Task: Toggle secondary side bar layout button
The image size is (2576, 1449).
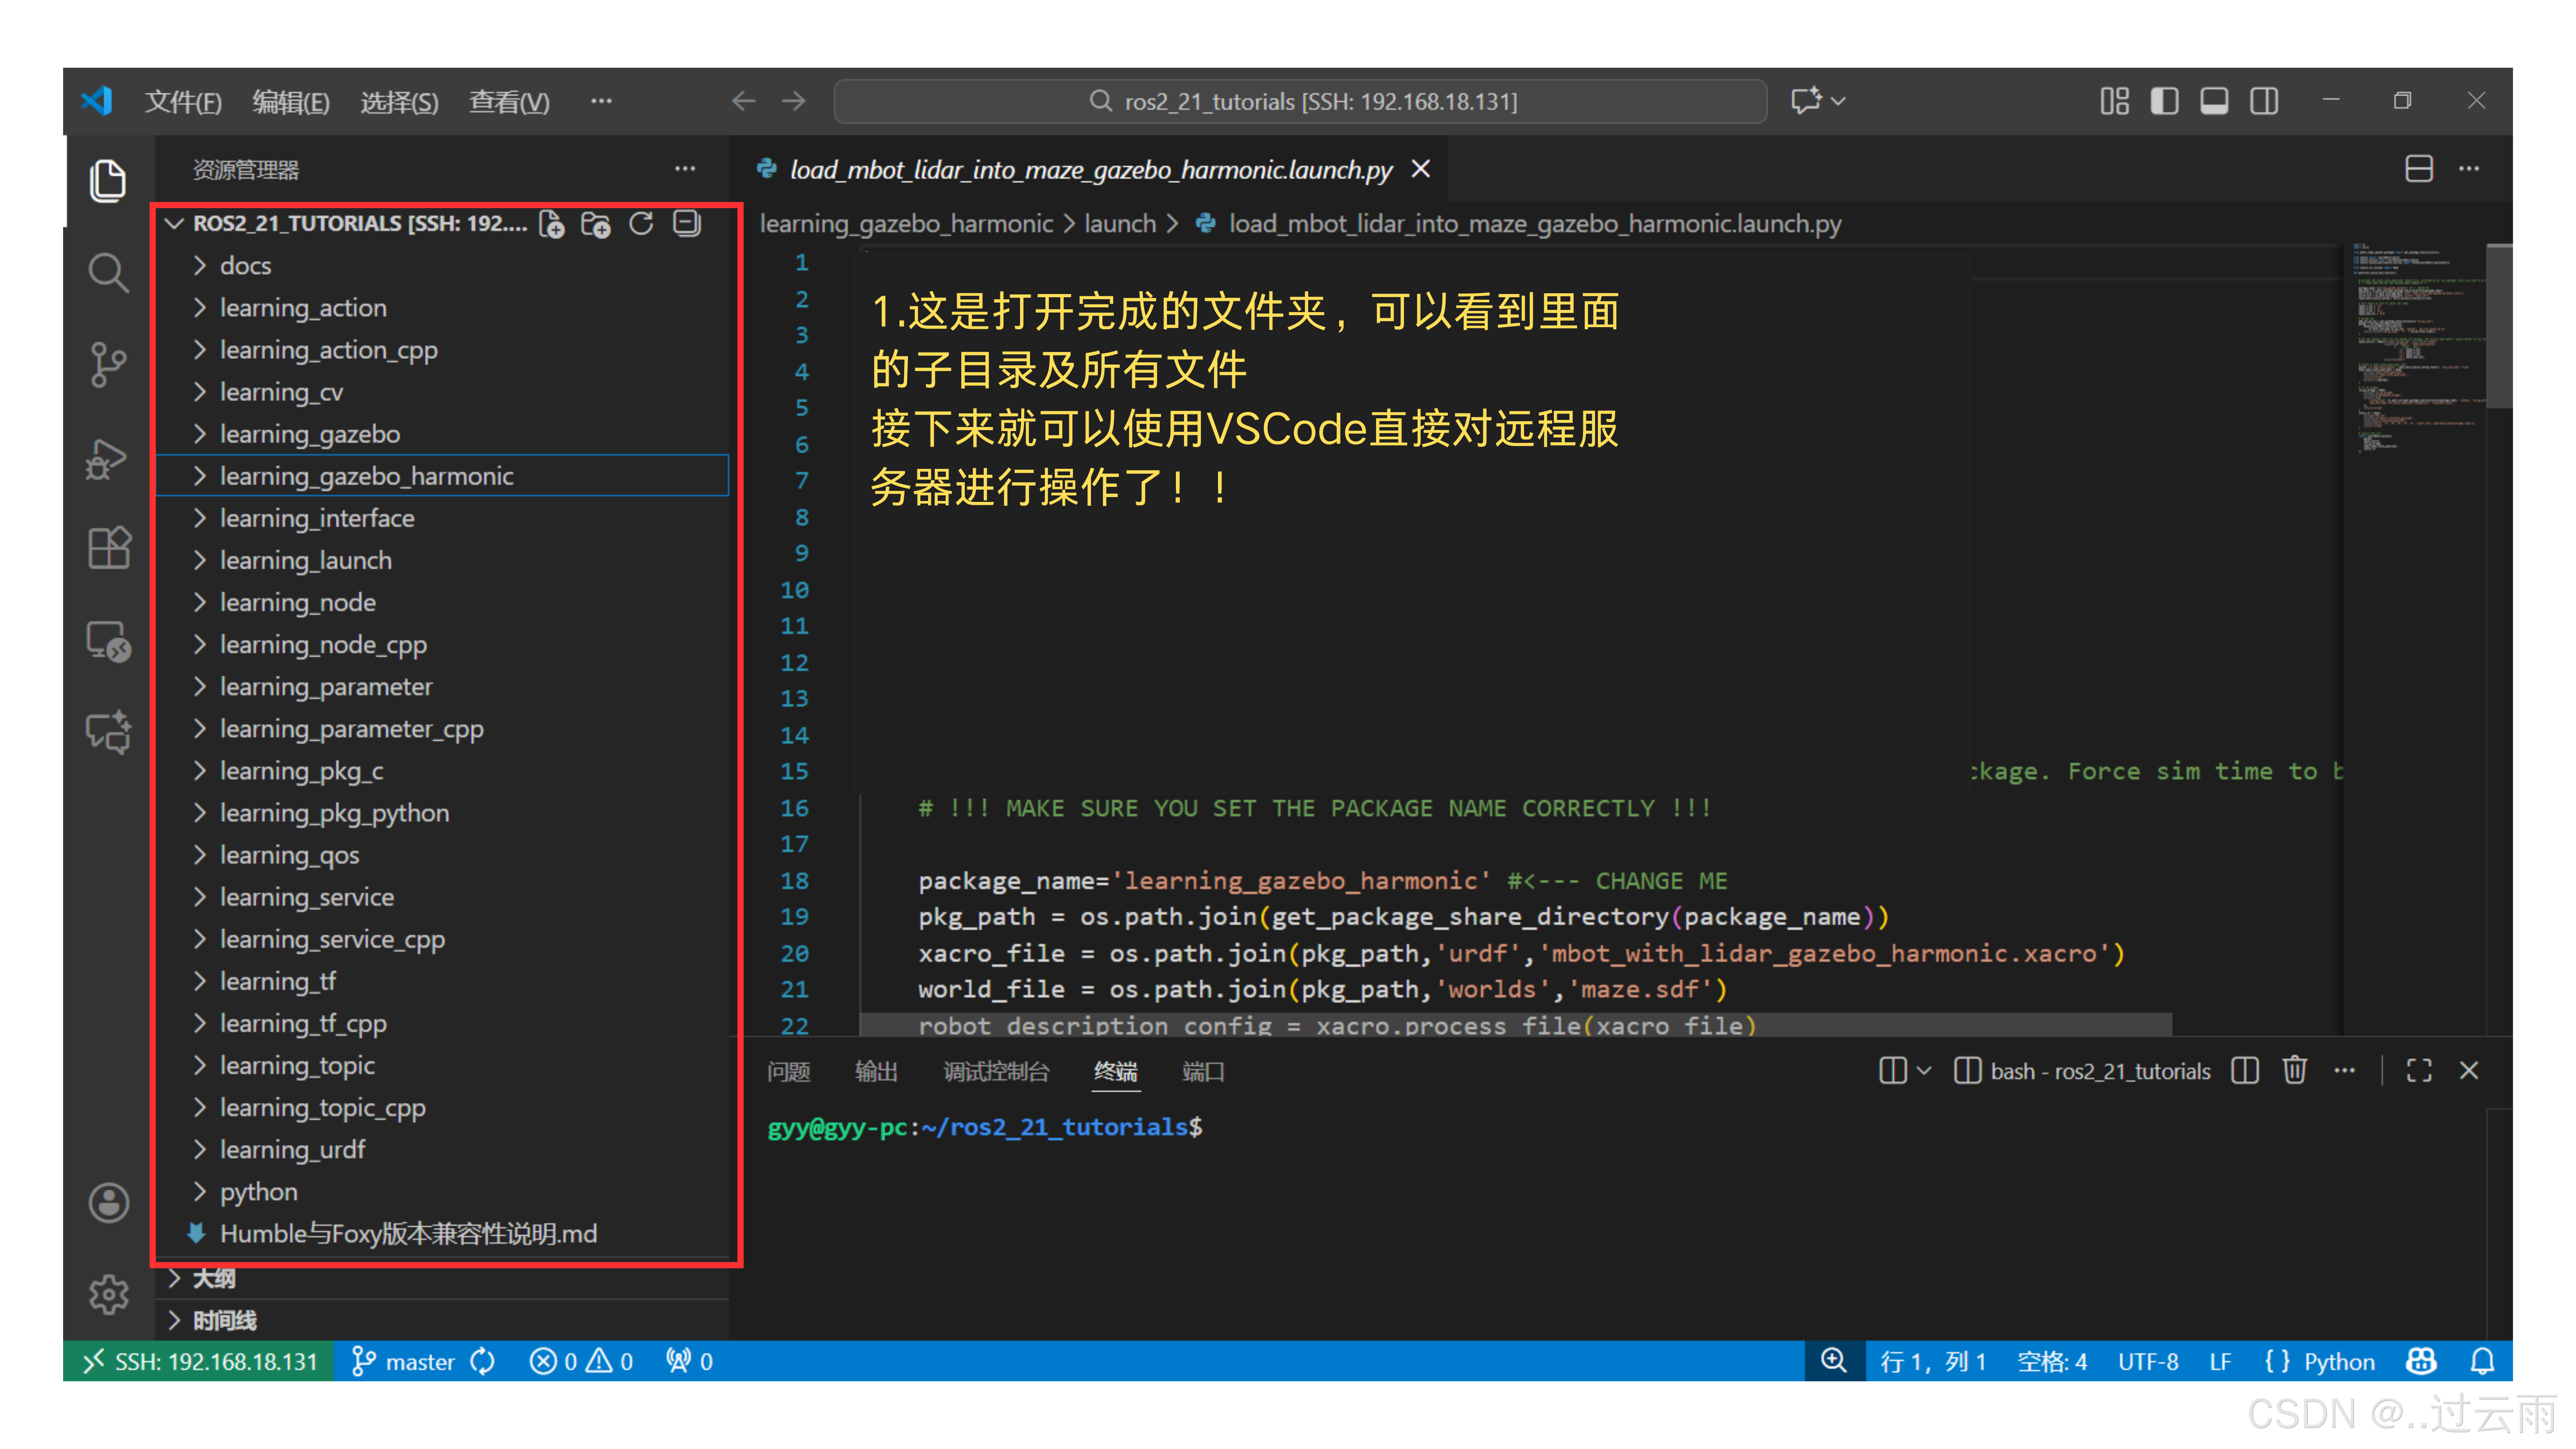Action: 2264,101
